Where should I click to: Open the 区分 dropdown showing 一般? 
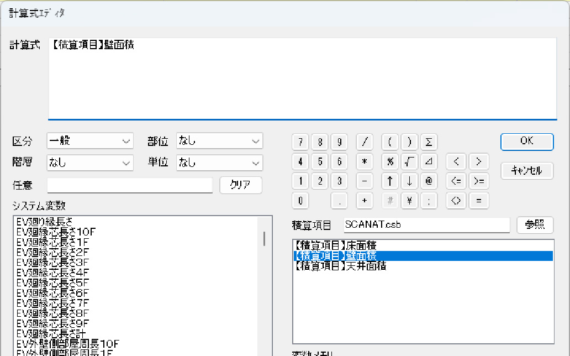[x=90, y=141]
